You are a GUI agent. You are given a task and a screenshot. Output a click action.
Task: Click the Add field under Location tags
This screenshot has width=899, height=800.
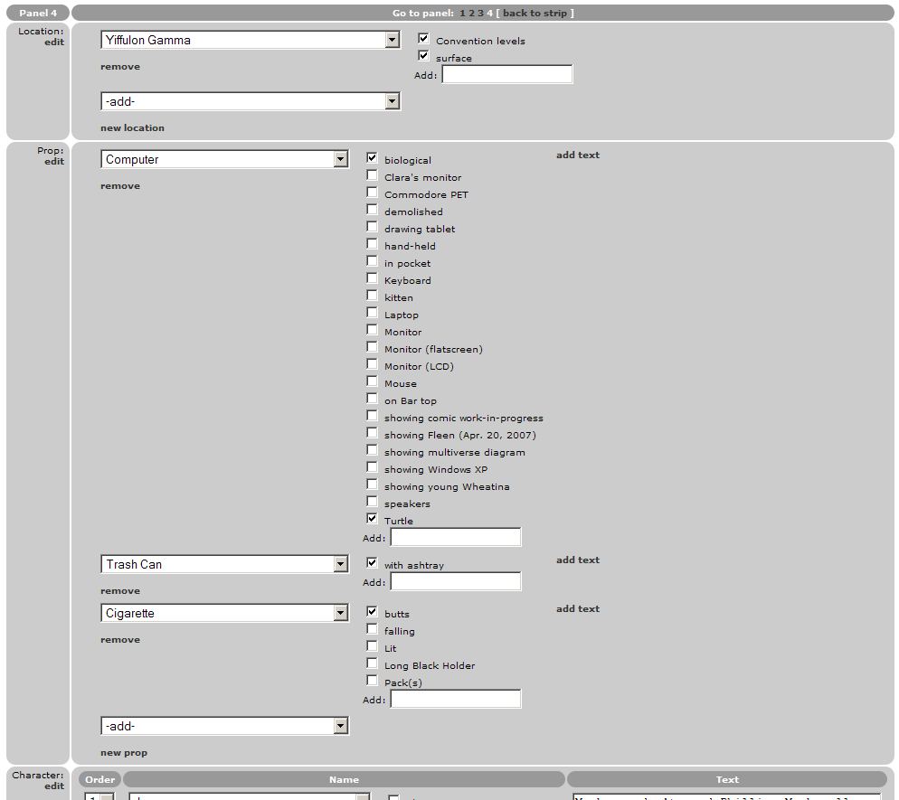pos(506,75)
